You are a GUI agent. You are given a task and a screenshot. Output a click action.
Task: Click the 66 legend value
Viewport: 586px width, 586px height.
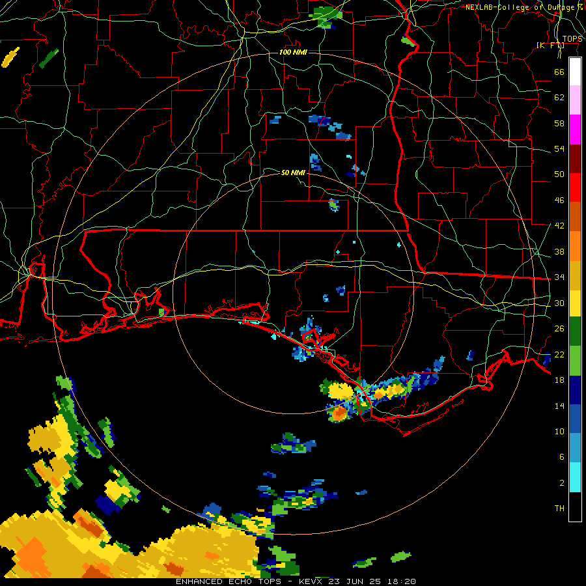(x=559, y=72)
